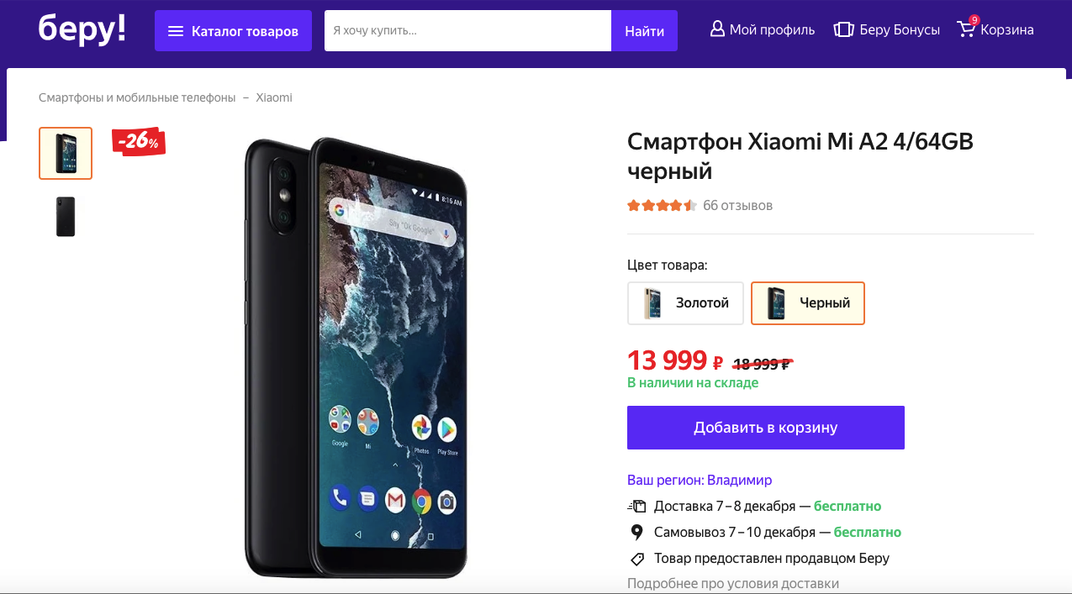Open the Xiaomi breadcrumb link
1072x594 pixels.
point(274,97)
